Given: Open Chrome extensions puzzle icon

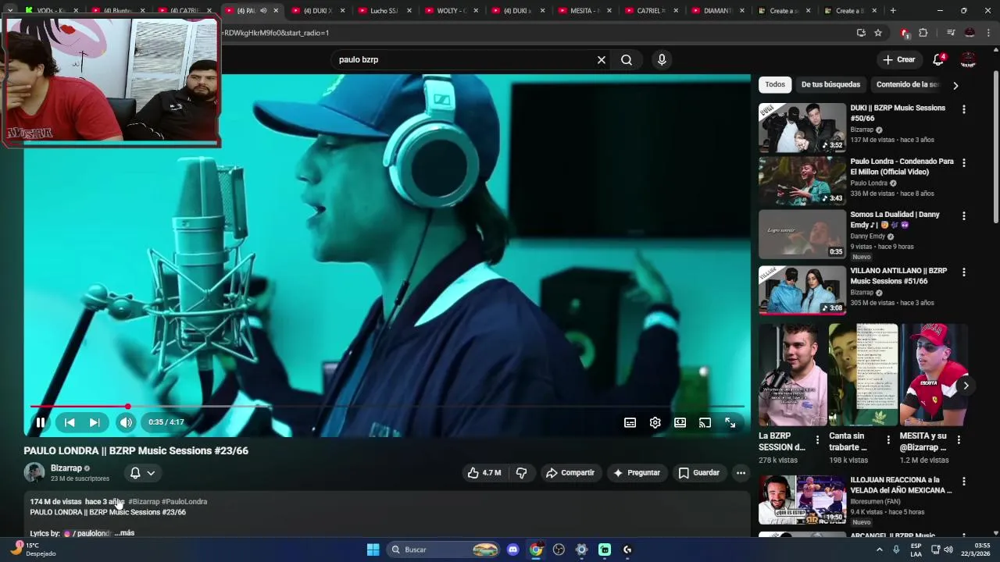Looking at the screenshot, I should click(923, 33).
